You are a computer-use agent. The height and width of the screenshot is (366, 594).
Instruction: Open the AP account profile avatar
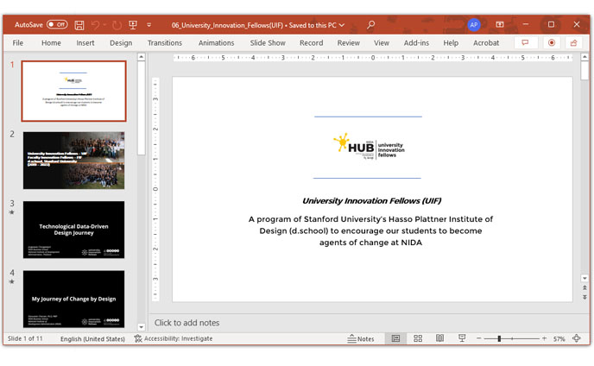click(x=473, y=25)
